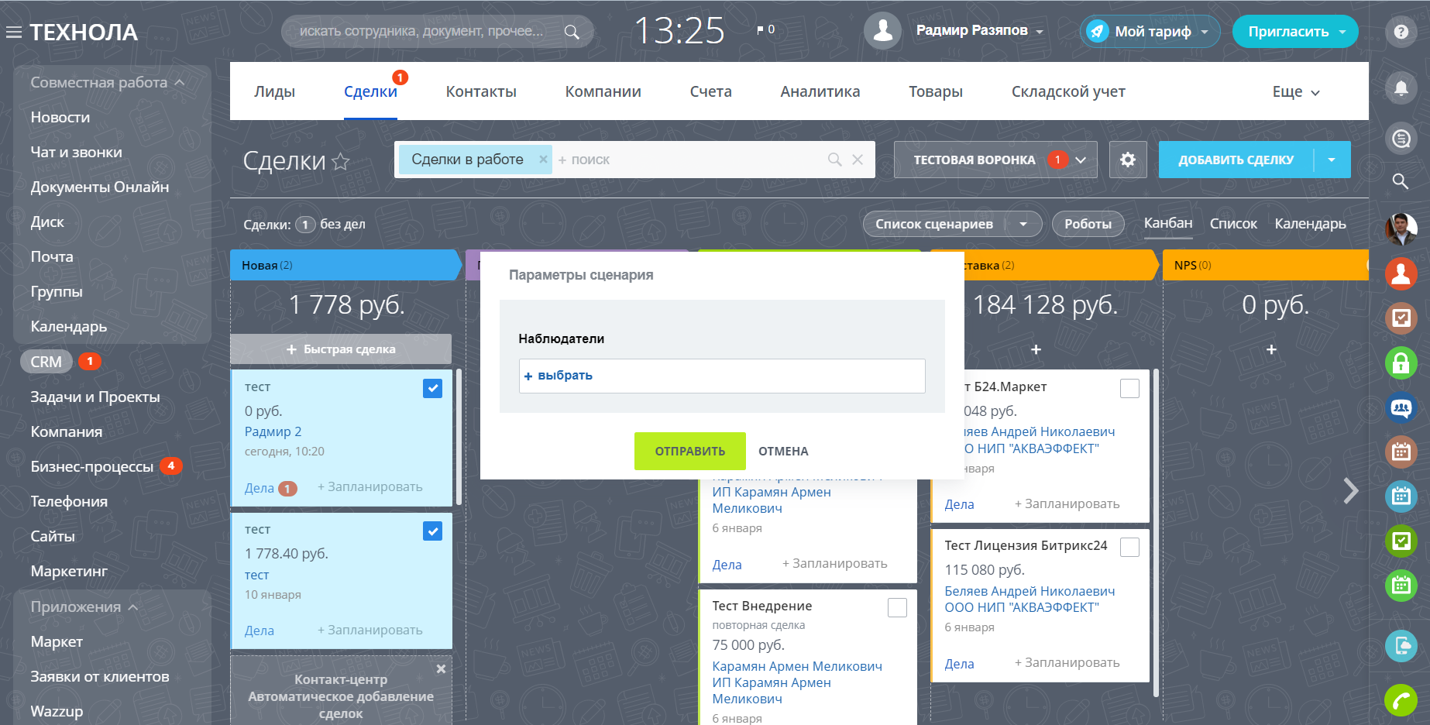Click the kanban next-column arrow
The height and width of the screenshot is (725, 1430).
[1351, 490]
